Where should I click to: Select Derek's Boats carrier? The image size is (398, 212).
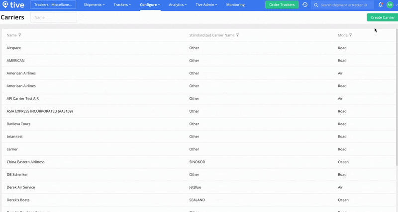tap(199, 200)
